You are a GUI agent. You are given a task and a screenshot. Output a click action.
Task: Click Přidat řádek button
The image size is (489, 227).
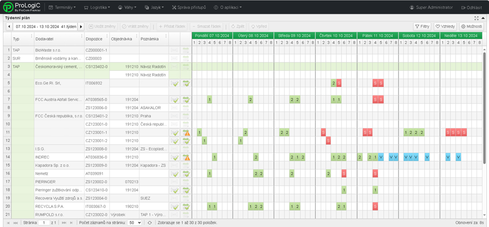pos(172,26)
